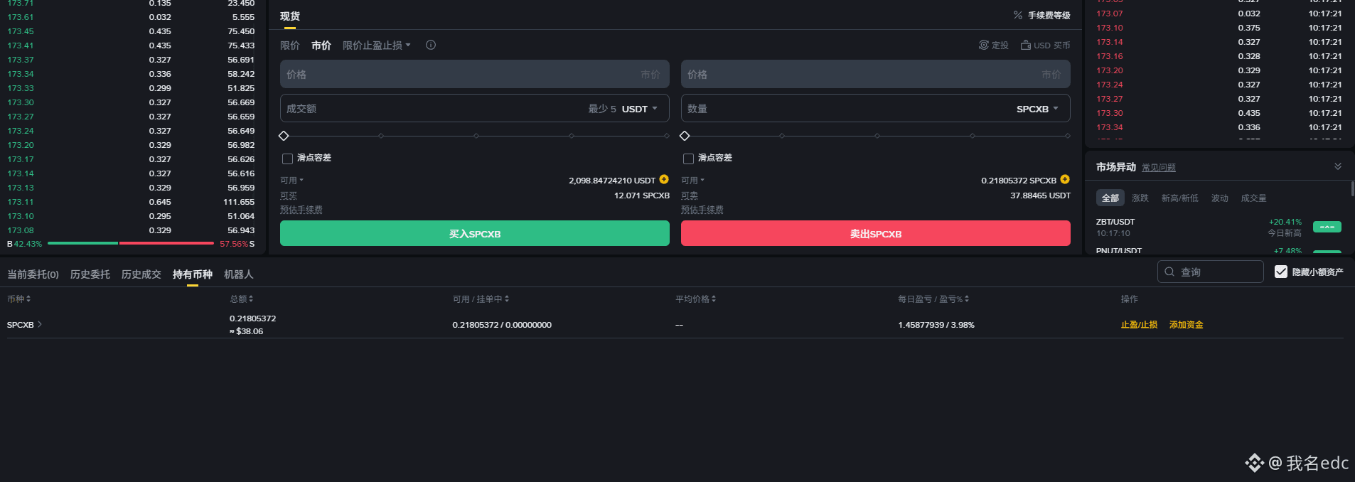1355x482 pixels.
Task: Click the 市场异动 panel scrollbar
Action: [1352, 188]
